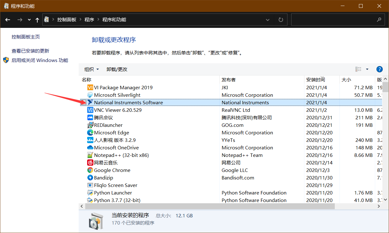
Task: Click the VNC Viewer 6.20.529 icon
Action: pyautogui.click(x=90, y=110)
